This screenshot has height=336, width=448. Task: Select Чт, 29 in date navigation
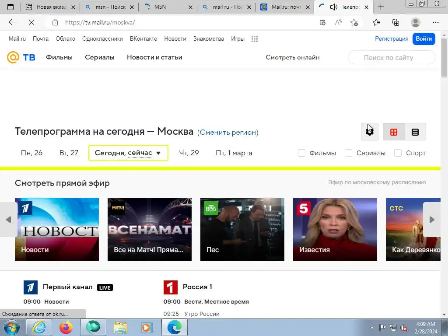(189, 153)
